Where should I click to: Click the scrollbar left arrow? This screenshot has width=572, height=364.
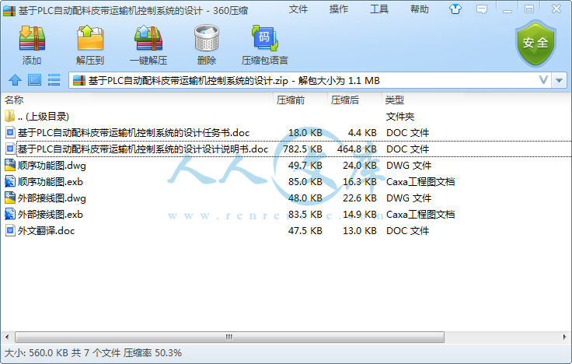(x=7, y=337)
